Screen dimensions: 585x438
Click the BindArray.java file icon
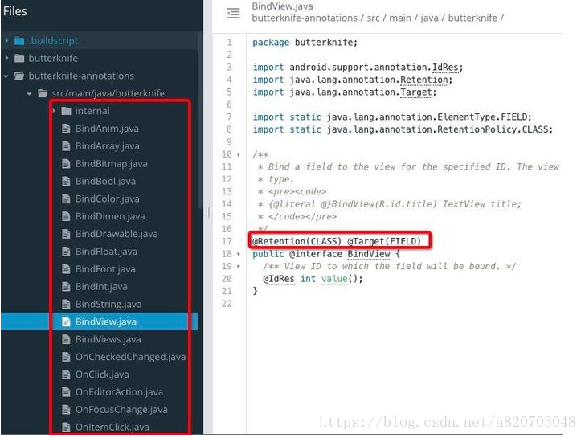pyautogui.click(x=66, y=146)
